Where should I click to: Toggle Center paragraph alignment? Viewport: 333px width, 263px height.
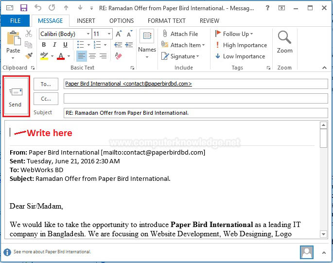tap(92, 56)
